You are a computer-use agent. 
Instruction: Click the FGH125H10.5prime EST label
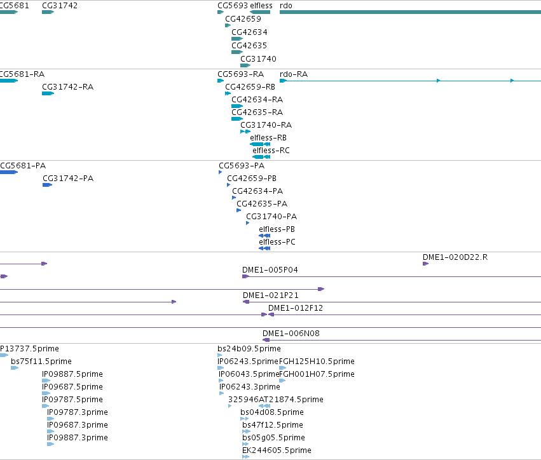[317, 362]
